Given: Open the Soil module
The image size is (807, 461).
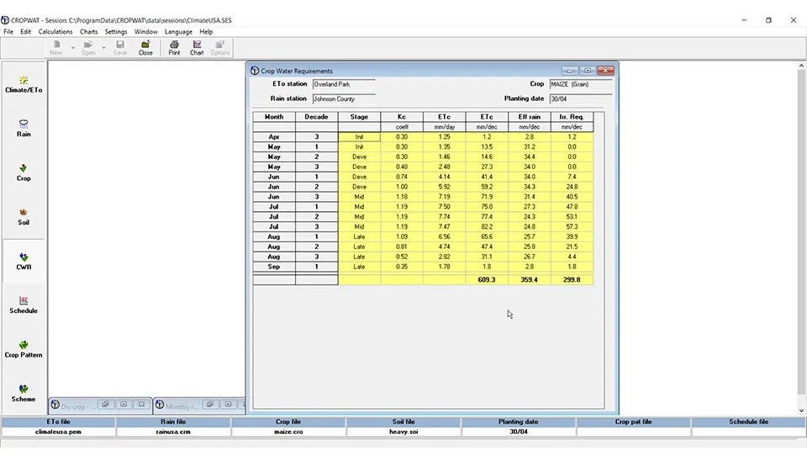Looking at the screenshot, I should [x=24, y=216].
